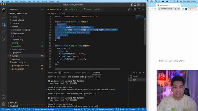Switch to the OUTPUT panel tab
This screenshot has height=111, width=198.
[68, 72]
